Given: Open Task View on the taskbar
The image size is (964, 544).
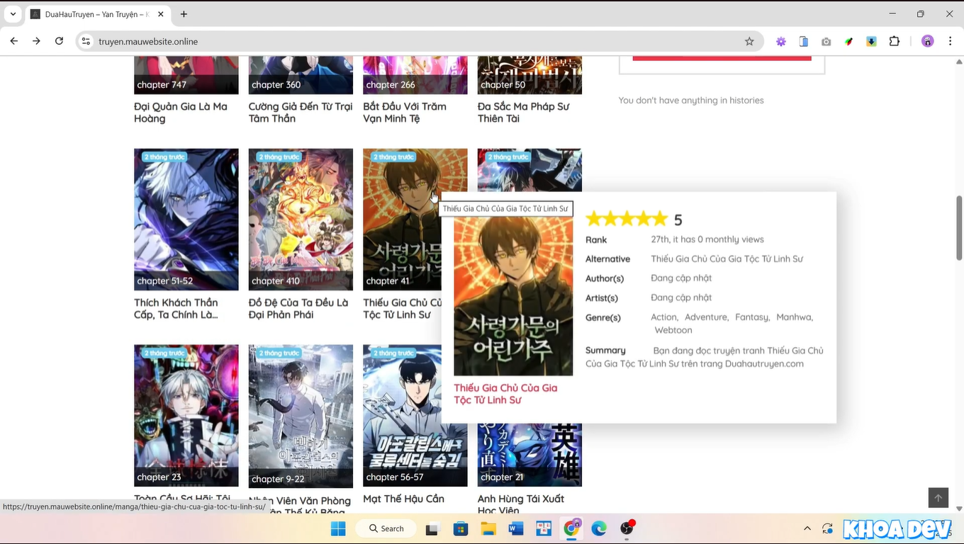Looking at the screenshot, I should pos(432,528).
